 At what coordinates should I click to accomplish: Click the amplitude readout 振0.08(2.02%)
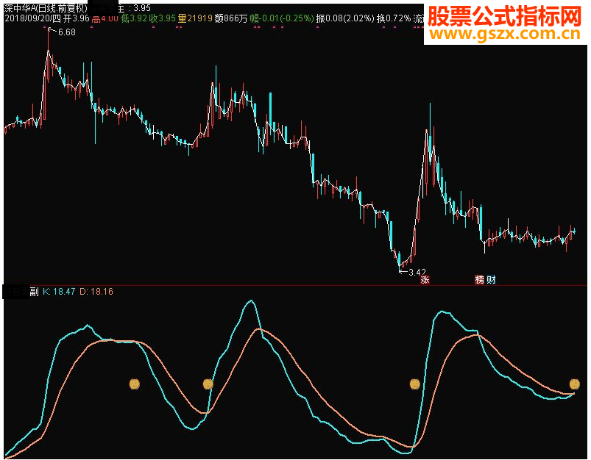pos(345,18)
